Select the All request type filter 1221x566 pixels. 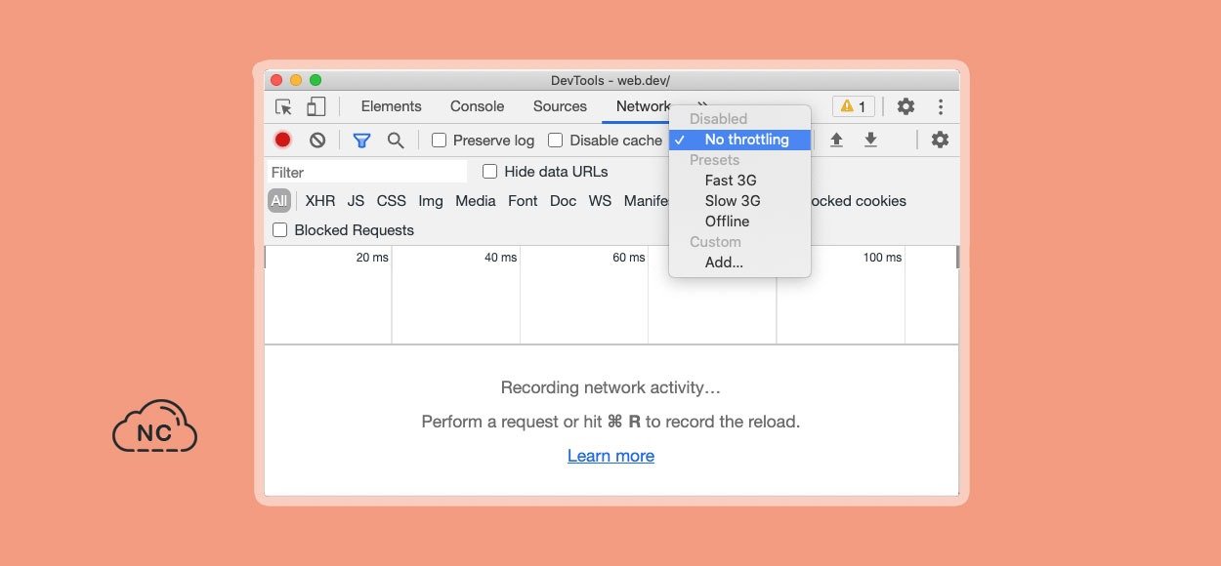click(279, 201)
